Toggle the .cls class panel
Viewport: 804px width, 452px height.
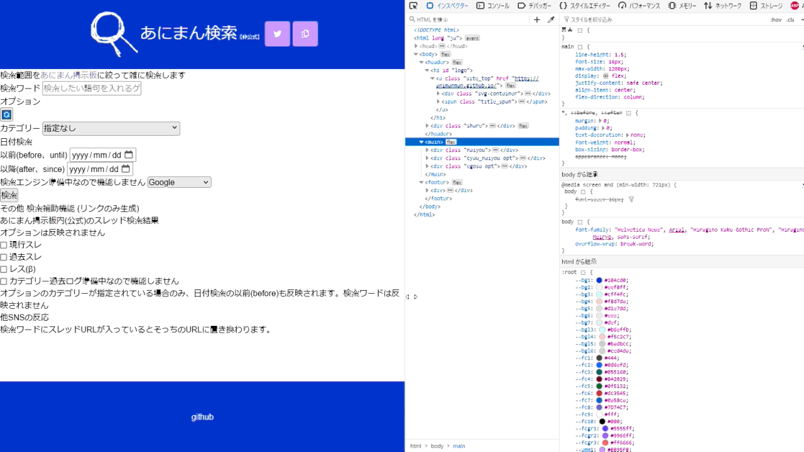pos(790,19)
